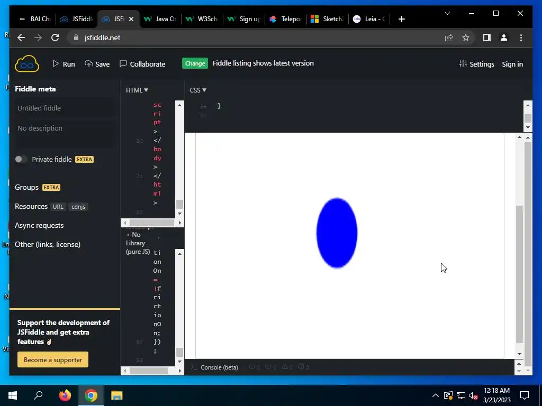Screen dimensions: 542x406
Task: Click the HTML panel vertical scrollbar thumb
Action: click(179, 204)
